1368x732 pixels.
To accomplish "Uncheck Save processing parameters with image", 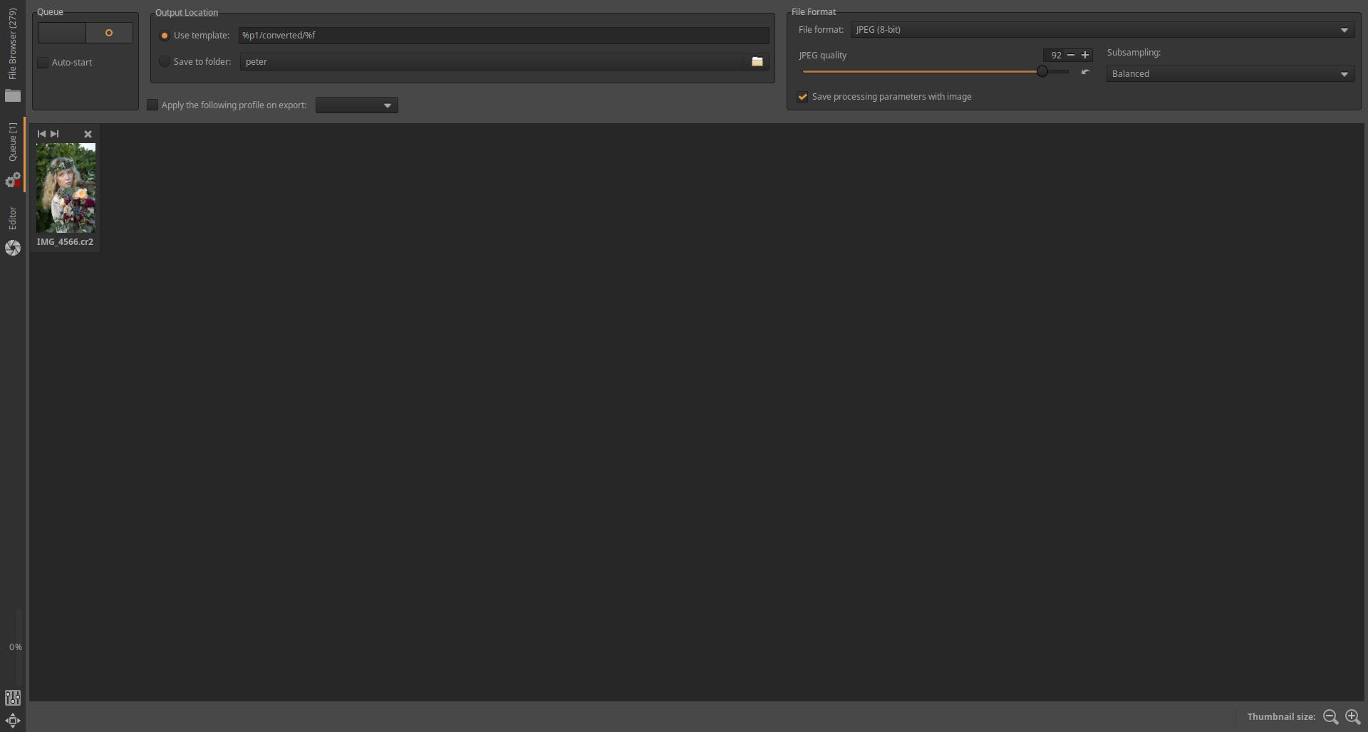I will point(802,97).
